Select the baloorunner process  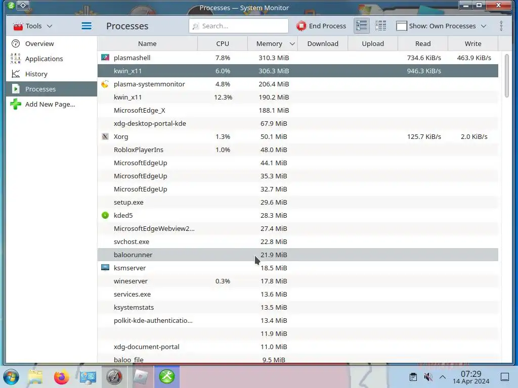297,255
